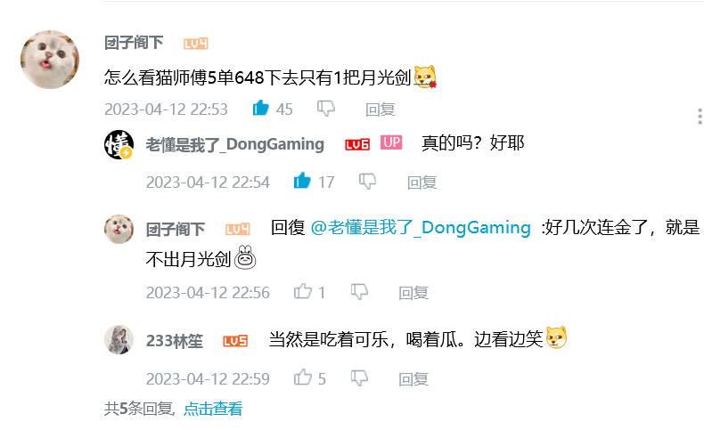Click the LV6 level badge
Viewport: 704px width, 430px height.
(x=357, y=144)
